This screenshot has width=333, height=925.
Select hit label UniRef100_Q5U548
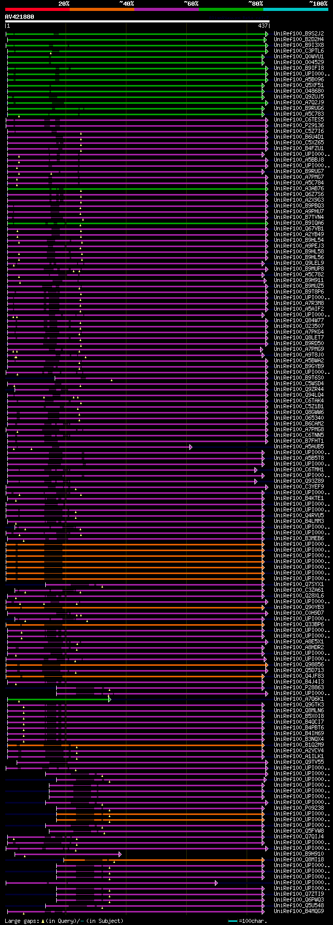[x=299, y=905]
